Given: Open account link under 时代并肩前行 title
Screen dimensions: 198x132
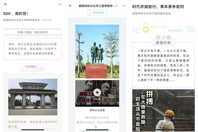Looking at the screenshot, I should pyautogui.click(x=151, y=14).
